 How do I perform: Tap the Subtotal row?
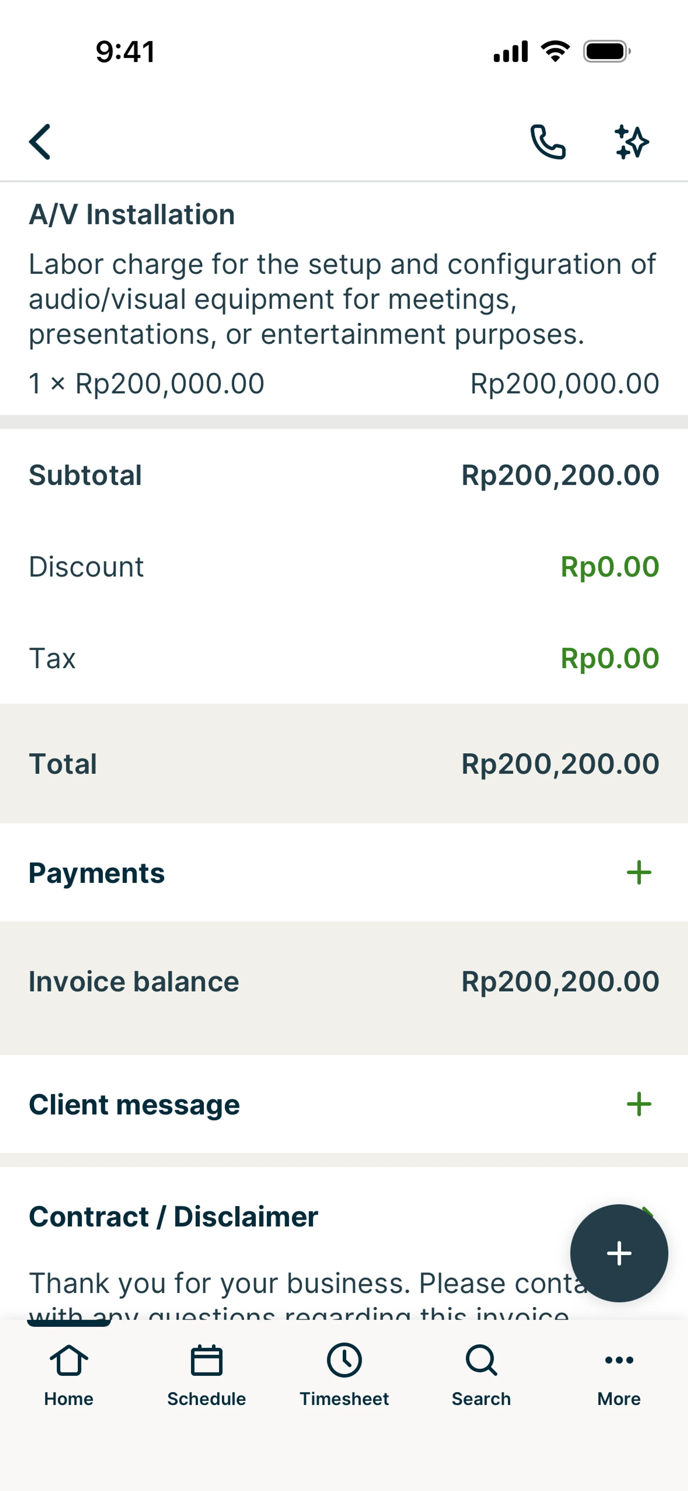344,475
